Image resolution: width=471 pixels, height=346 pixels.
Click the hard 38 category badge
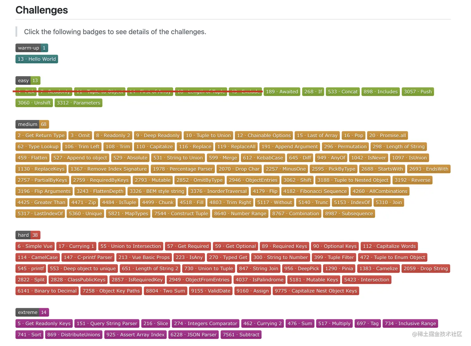pos(28,235)
